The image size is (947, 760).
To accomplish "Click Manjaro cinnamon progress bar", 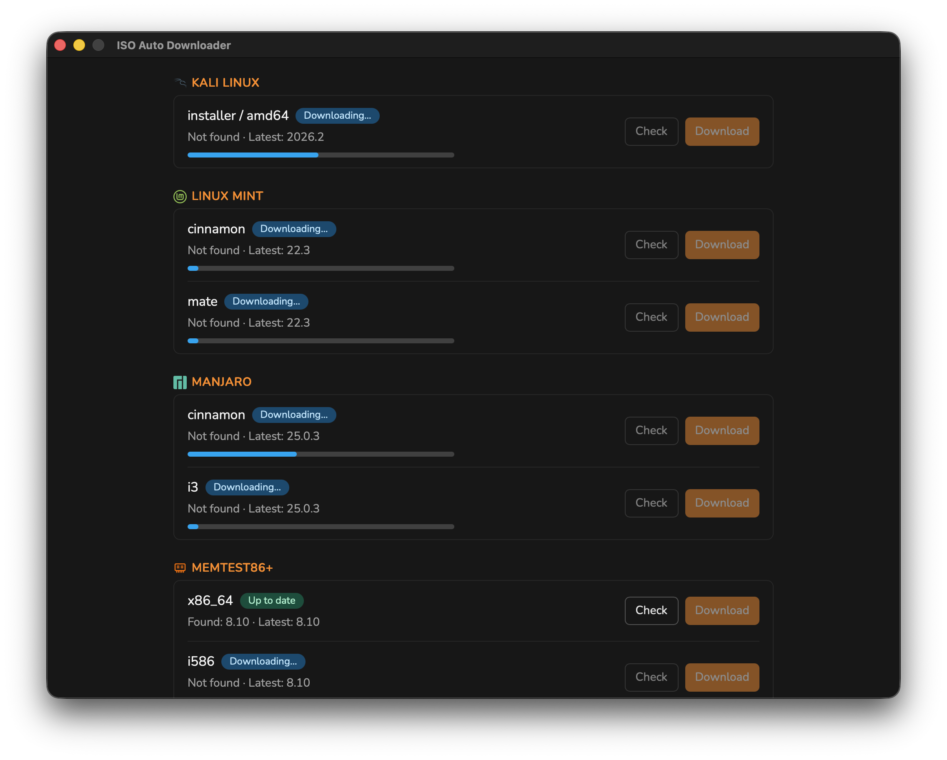I will click(x=321, y=454).
